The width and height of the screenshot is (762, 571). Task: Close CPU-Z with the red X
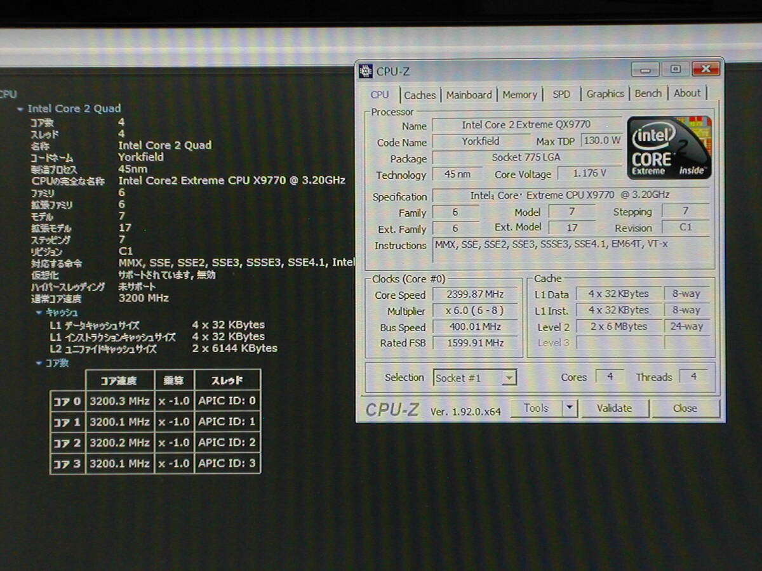tap(705, 69)
